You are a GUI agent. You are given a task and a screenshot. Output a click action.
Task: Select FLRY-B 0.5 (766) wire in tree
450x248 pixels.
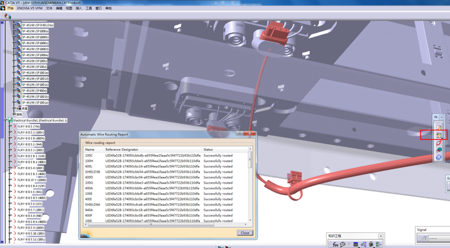[29, 126]
